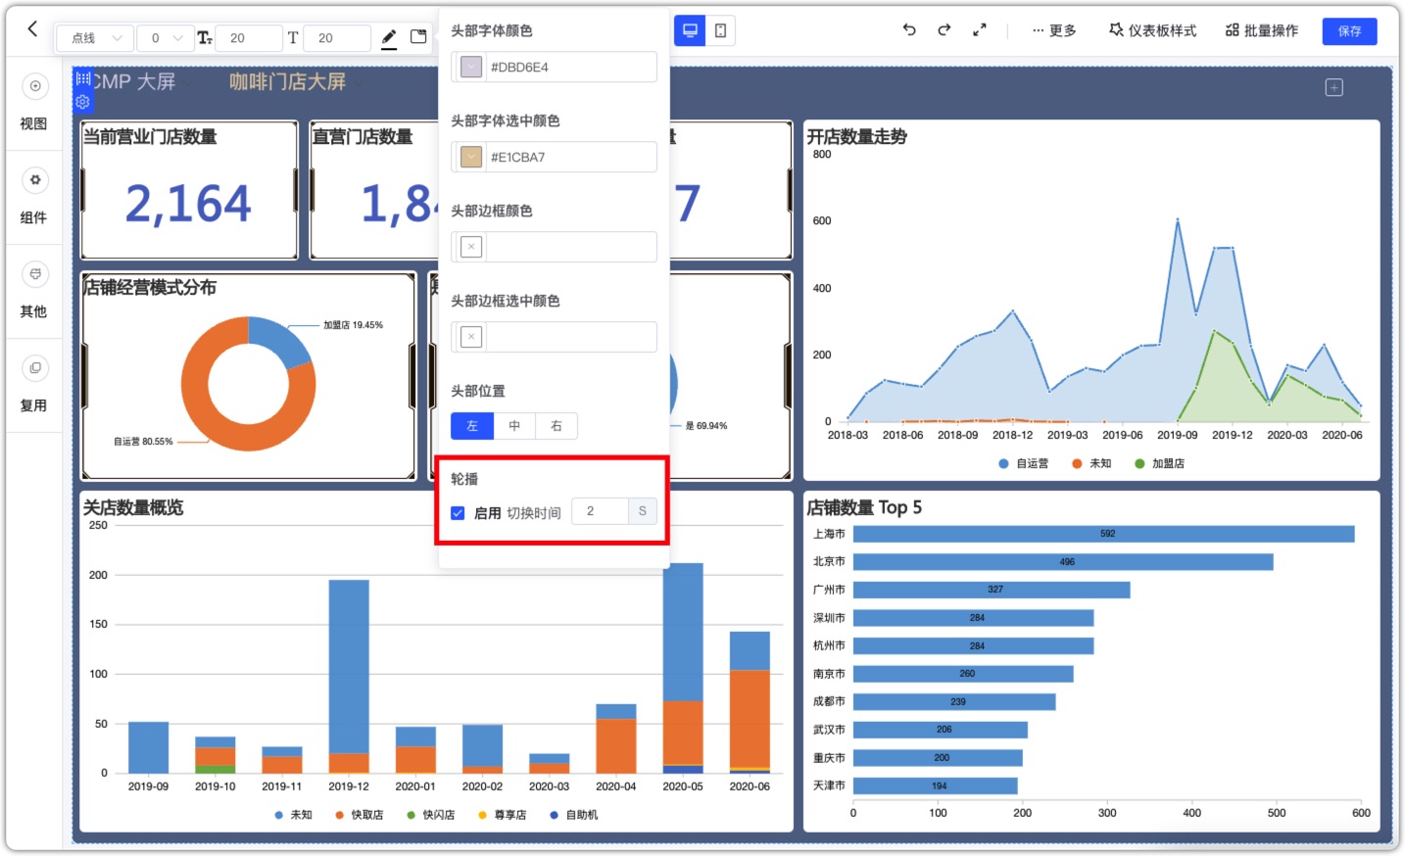Open 仪表板样式 dashboard style

(1152, 30)
